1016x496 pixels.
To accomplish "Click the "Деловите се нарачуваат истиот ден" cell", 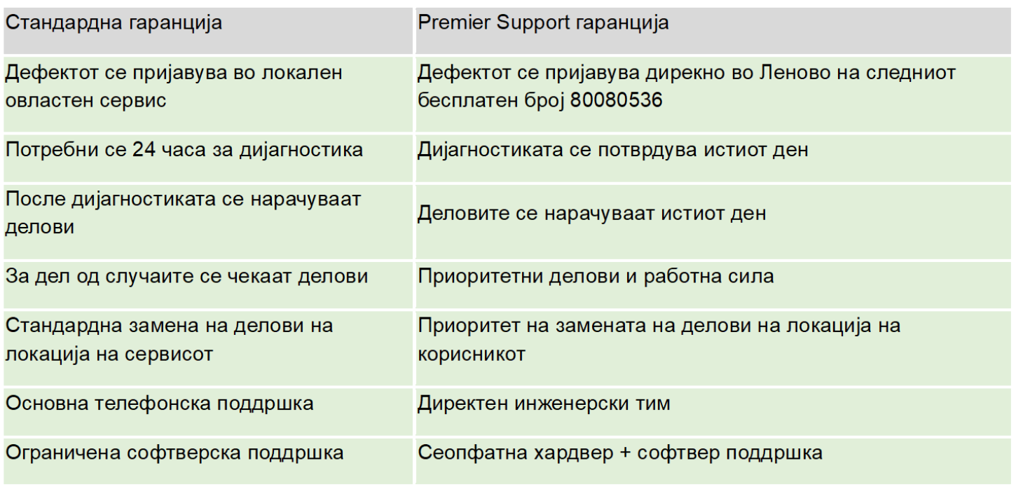I will (592, 214).
